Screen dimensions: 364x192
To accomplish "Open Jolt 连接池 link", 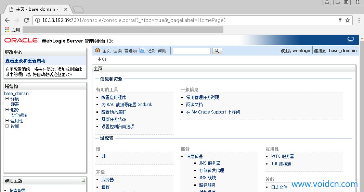I will tap(281, 164).
